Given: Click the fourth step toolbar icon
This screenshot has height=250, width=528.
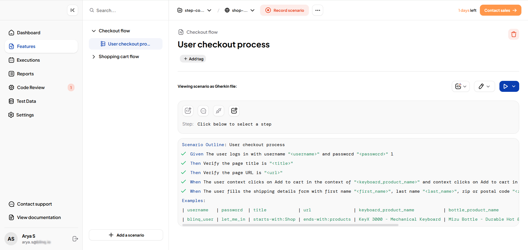Looking at the screenshot, I should click(234, 111).
